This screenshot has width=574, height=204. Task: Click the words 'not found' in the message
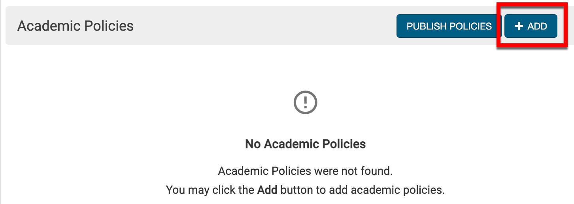[x=371, y=171]
